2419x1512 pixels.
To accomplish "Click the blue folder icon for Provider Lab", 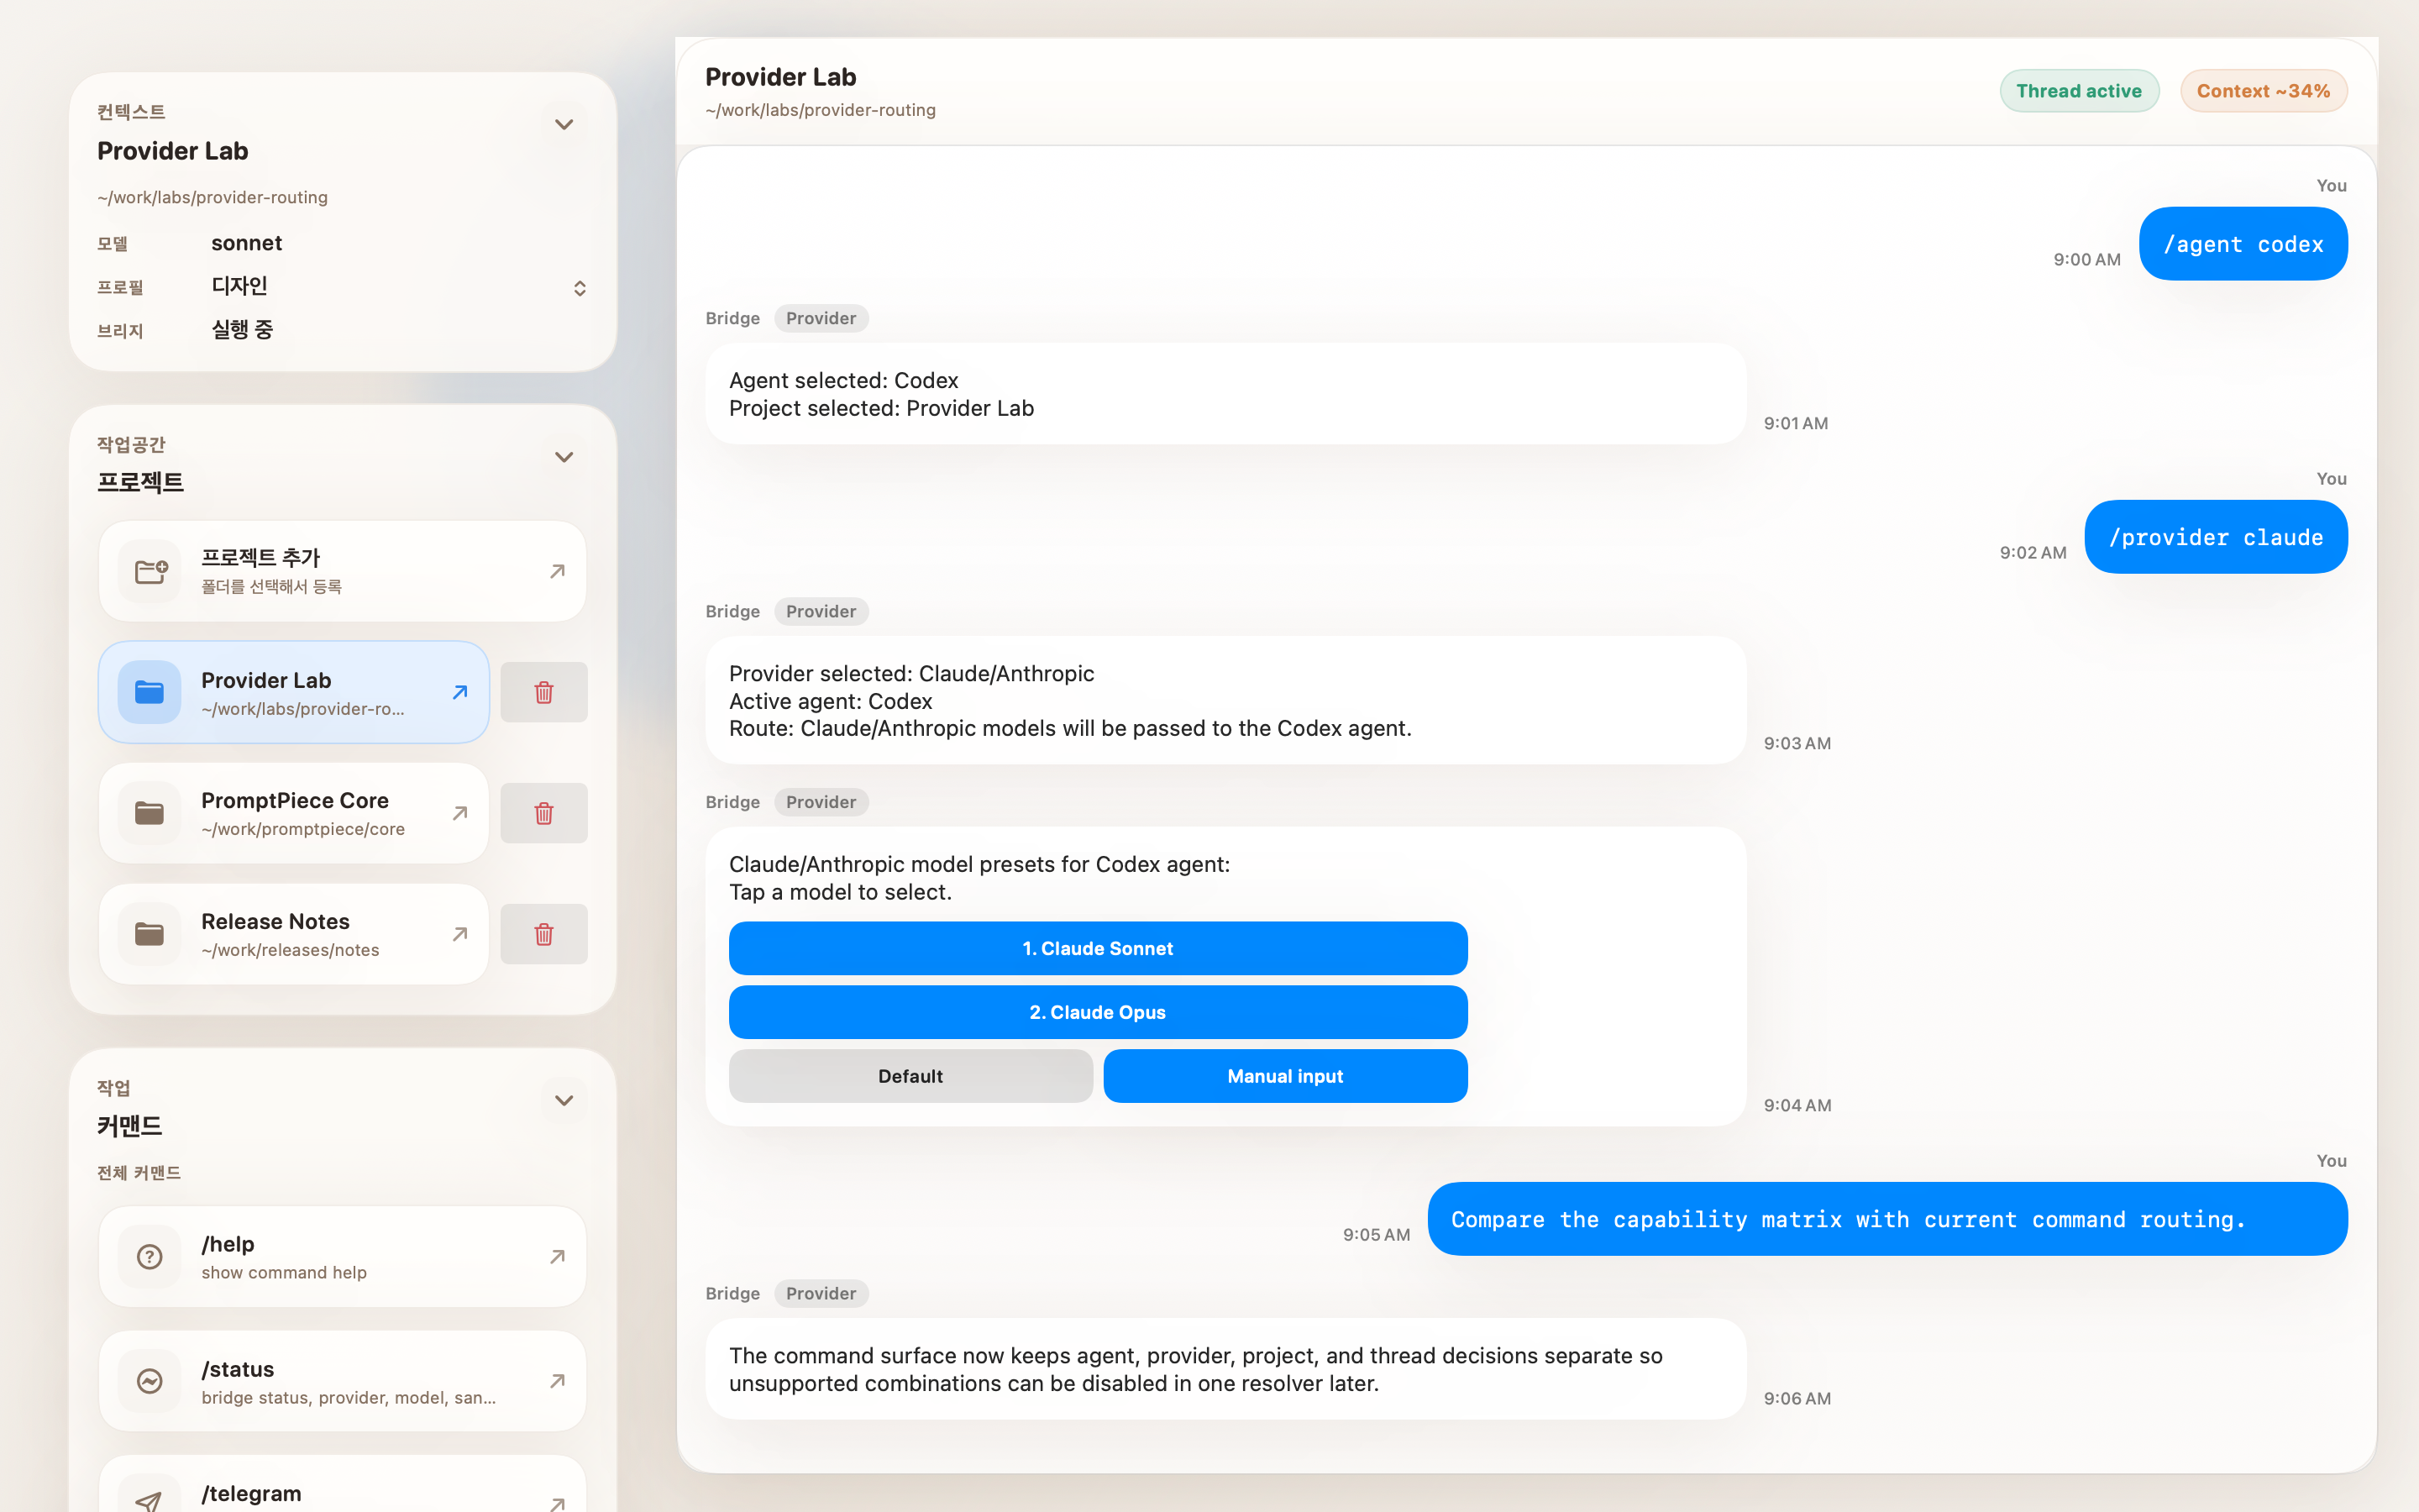I will [x=150, y=692].
